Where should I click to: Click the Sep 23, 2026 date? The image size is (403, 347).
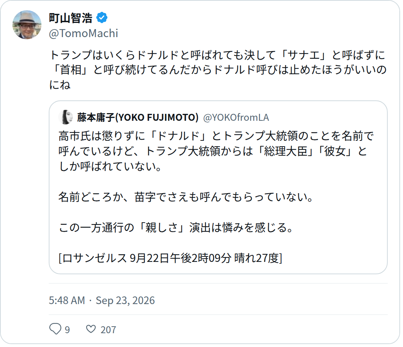(125, 300)
